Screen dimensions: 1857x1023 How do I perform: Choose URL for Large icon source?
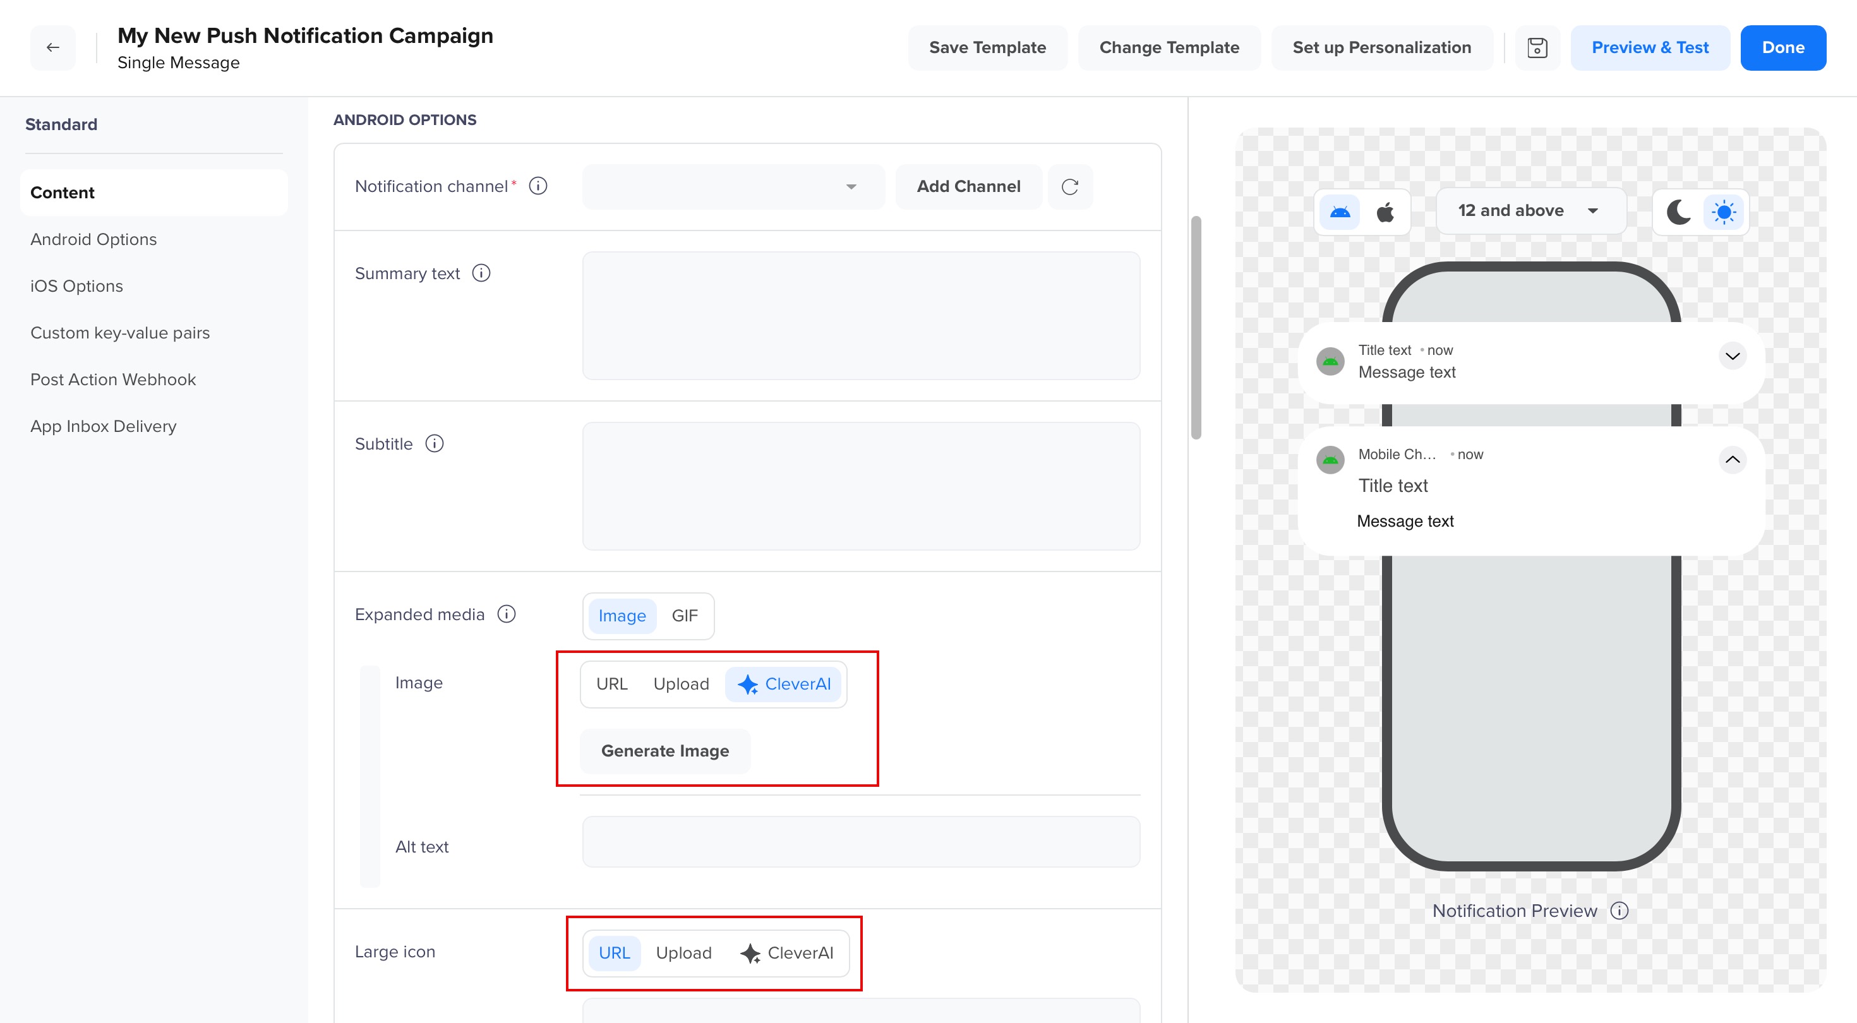tap(614, 953)
